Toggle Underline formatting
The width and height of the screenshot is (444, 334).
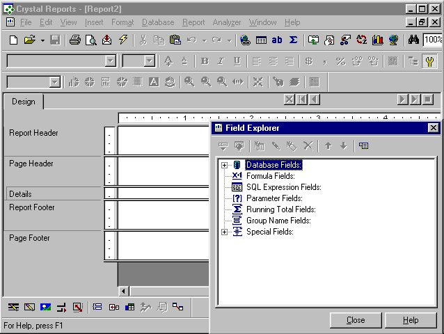tap(237, 61)
